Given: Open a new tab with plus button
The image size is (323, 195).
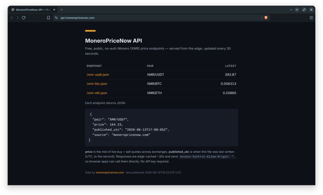Looking at the screenshot, I should pos(62,10).
